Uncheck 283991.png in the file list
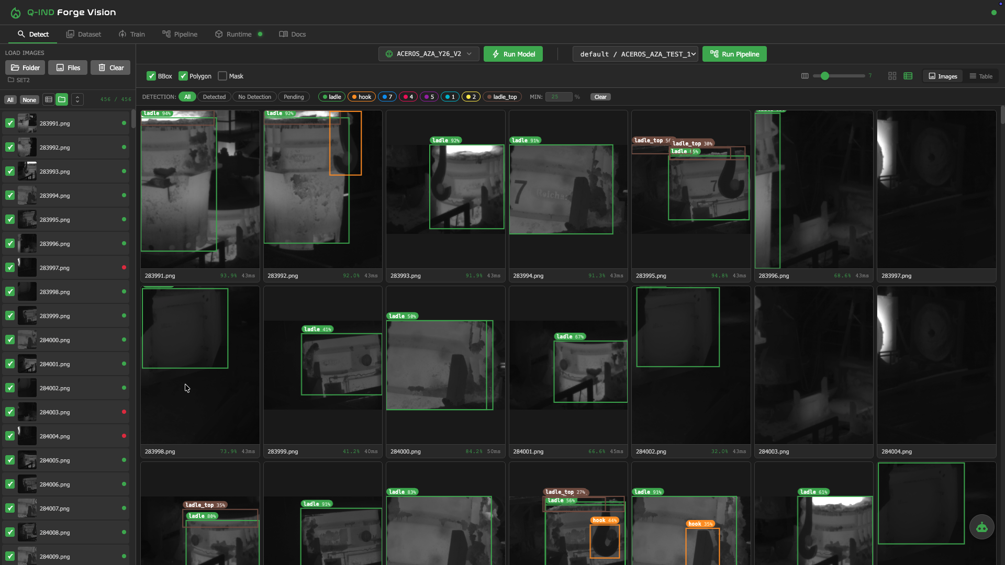This screenshot has width=1005, height=565. pyautogui.click(x=10, y=123)
